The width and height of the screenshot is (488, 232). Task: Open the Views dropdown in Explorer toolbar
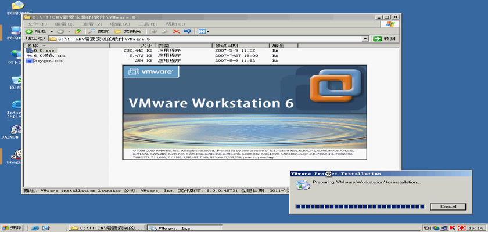[203, 31]
